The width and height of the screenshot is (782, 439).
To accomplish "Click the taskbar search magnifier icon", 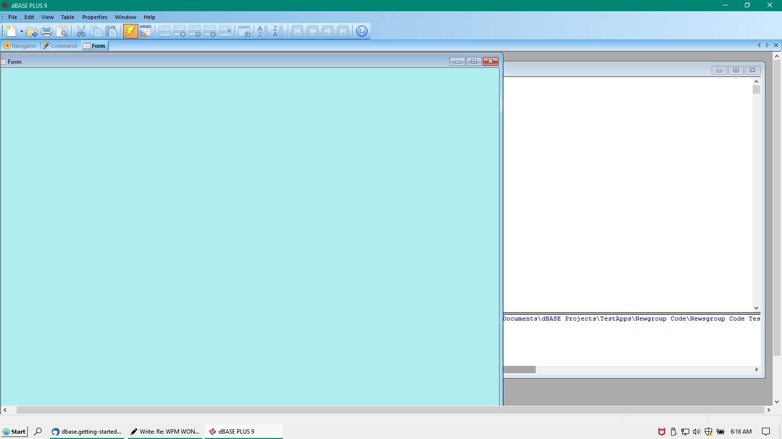I will coord(38,432).
